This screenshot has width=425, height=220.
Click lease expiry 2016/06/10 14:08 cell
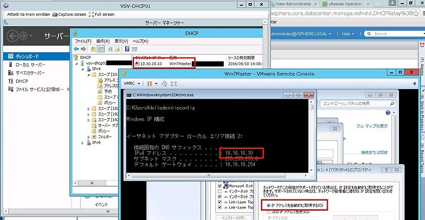[245, 64]
